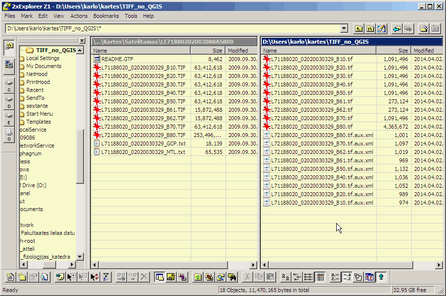The height and width of the screenshot is (296, 446).
Task: Click the root folder backslash icon
Action: click(370, 29)
